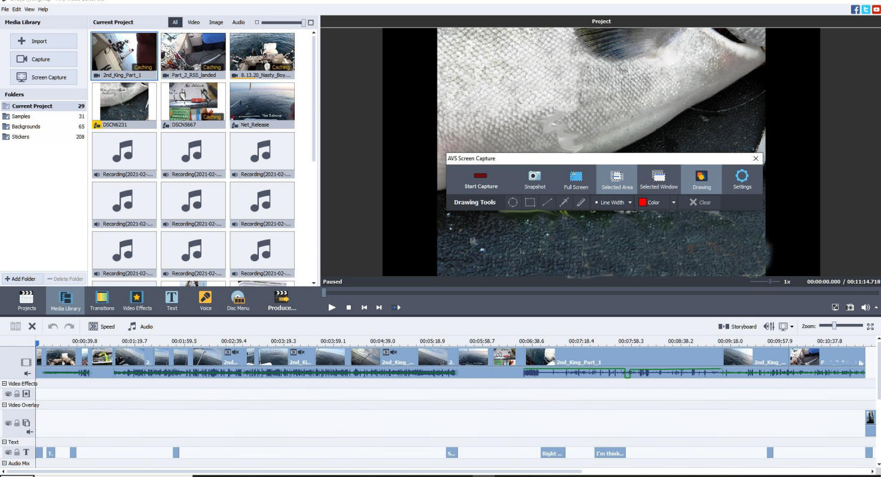881x477 pixels.
Task: Collapse the Video Overlay track group
Action: click(x=5, y=405)
